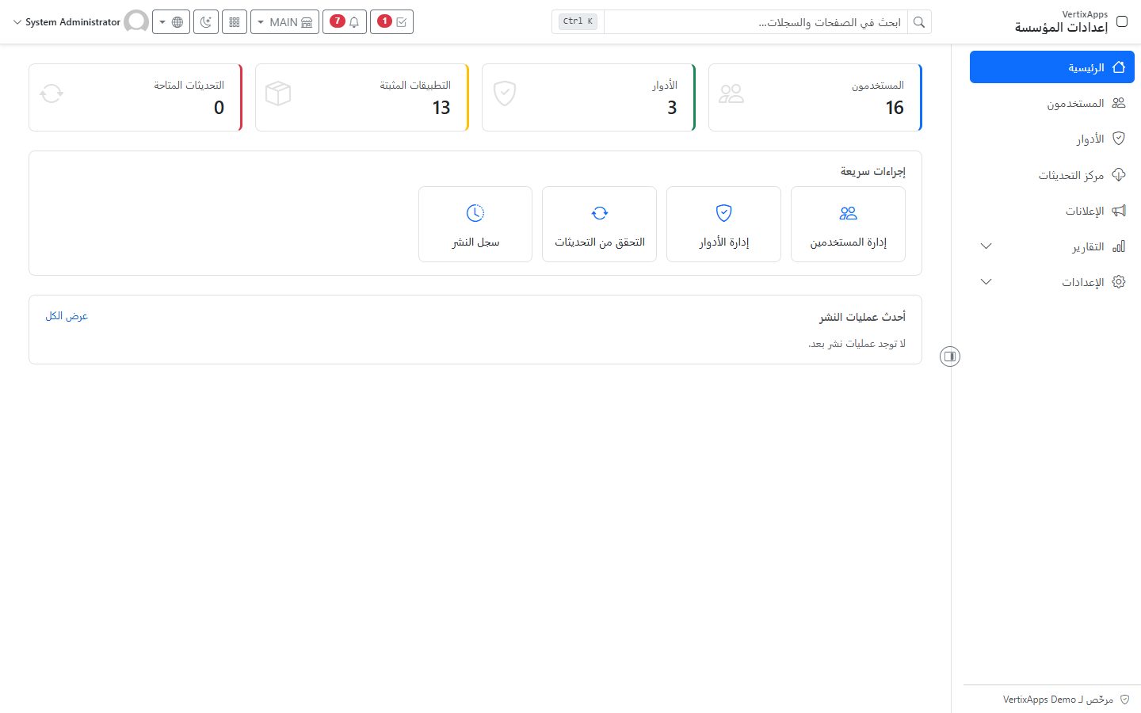Toggle dark mode with the moon icon
Screen dimensions: 1141x713
pyautogui.click(x=206, y=22)
